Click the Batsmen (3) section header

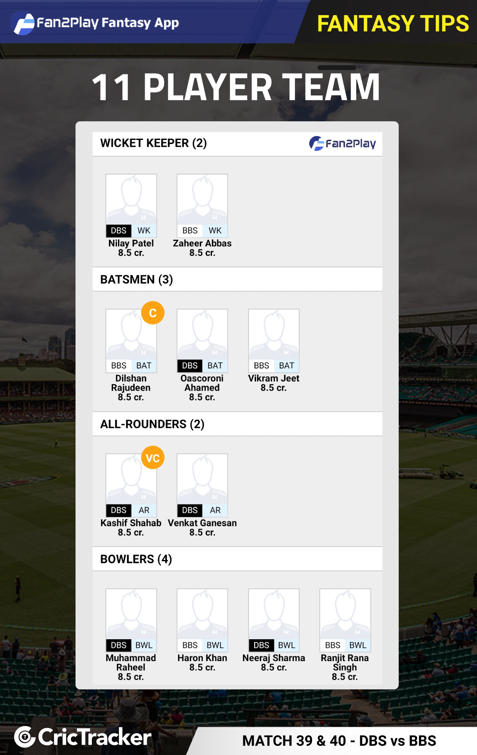click(237, 279)
